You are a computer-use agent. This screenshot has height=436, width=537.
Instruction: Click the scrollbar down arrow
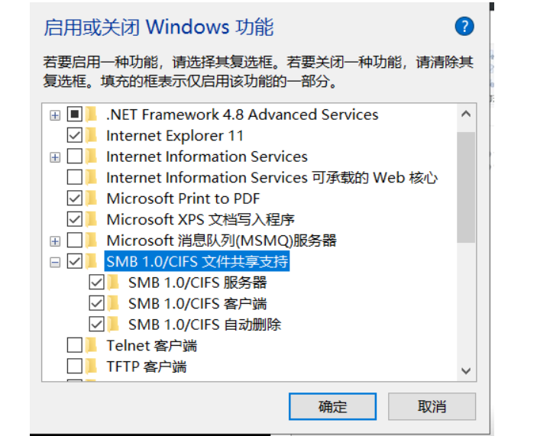465,370
